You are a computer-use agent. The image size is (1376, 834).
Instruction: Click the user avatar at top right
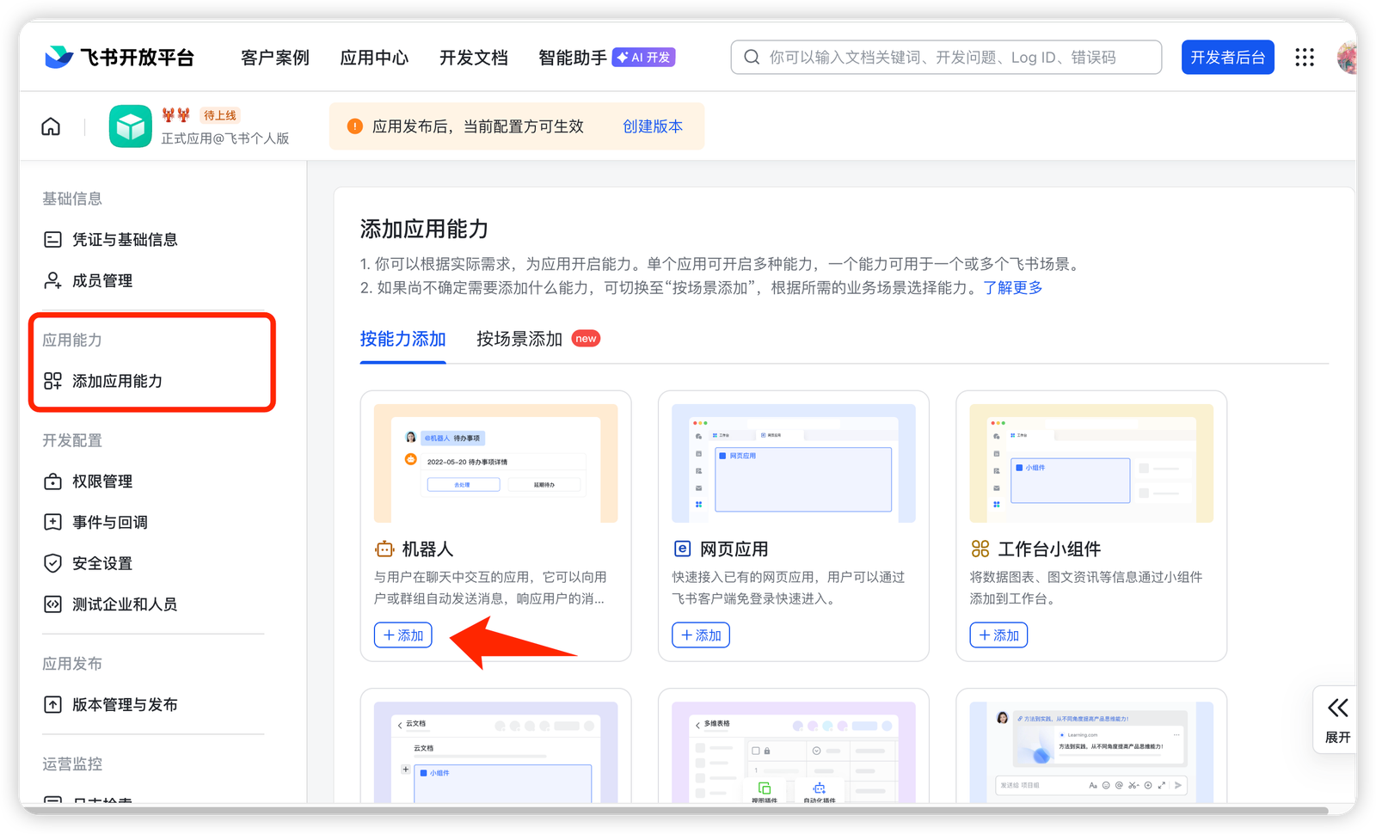coord(1347,58)
